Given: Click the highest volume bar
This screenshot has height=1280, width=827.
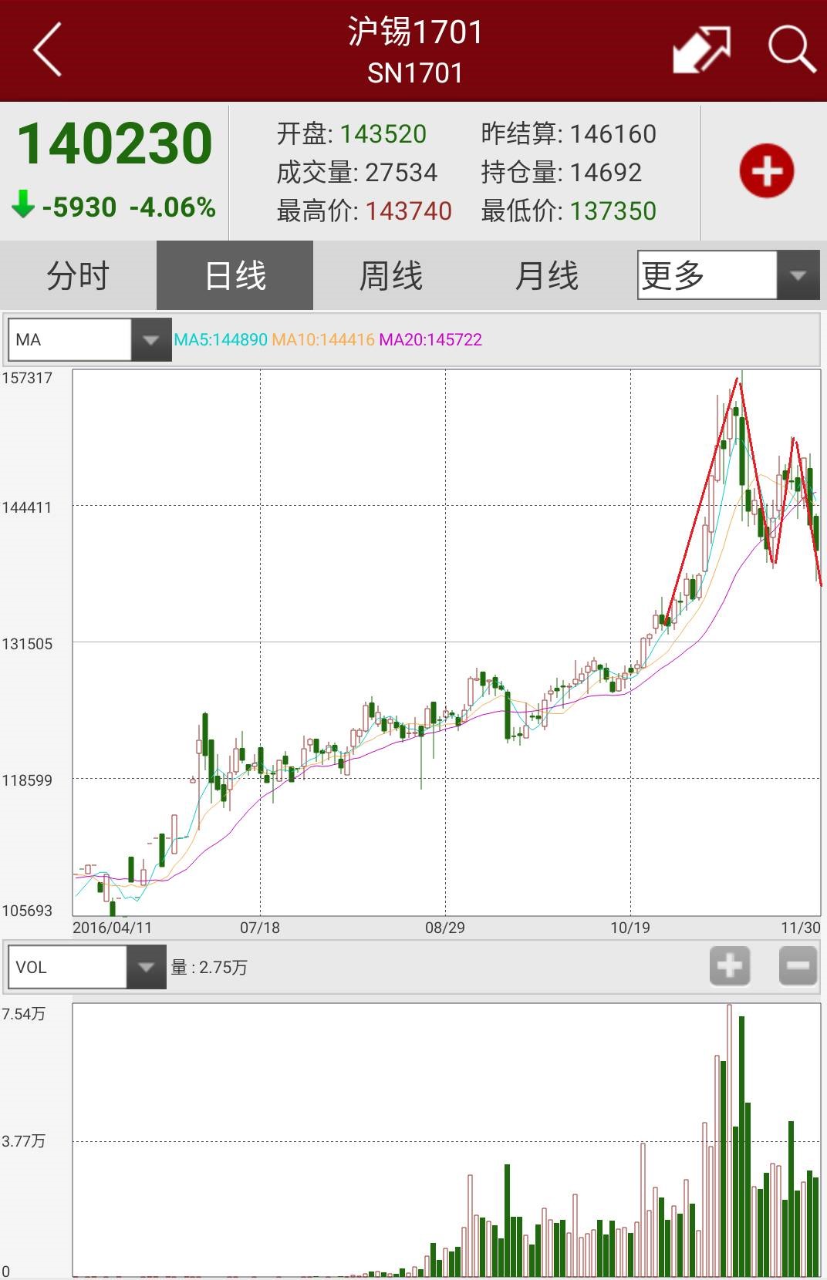Looking at the screenshot, I should tap(729, 1141).
